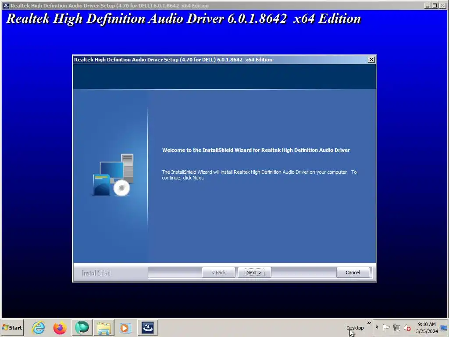The image size is (449, 337).
Task: Open the Start menu
Action: coord(12,327)
